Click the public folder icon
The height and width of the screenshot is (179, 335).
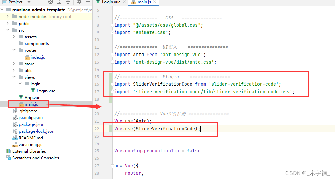point(15,23)
